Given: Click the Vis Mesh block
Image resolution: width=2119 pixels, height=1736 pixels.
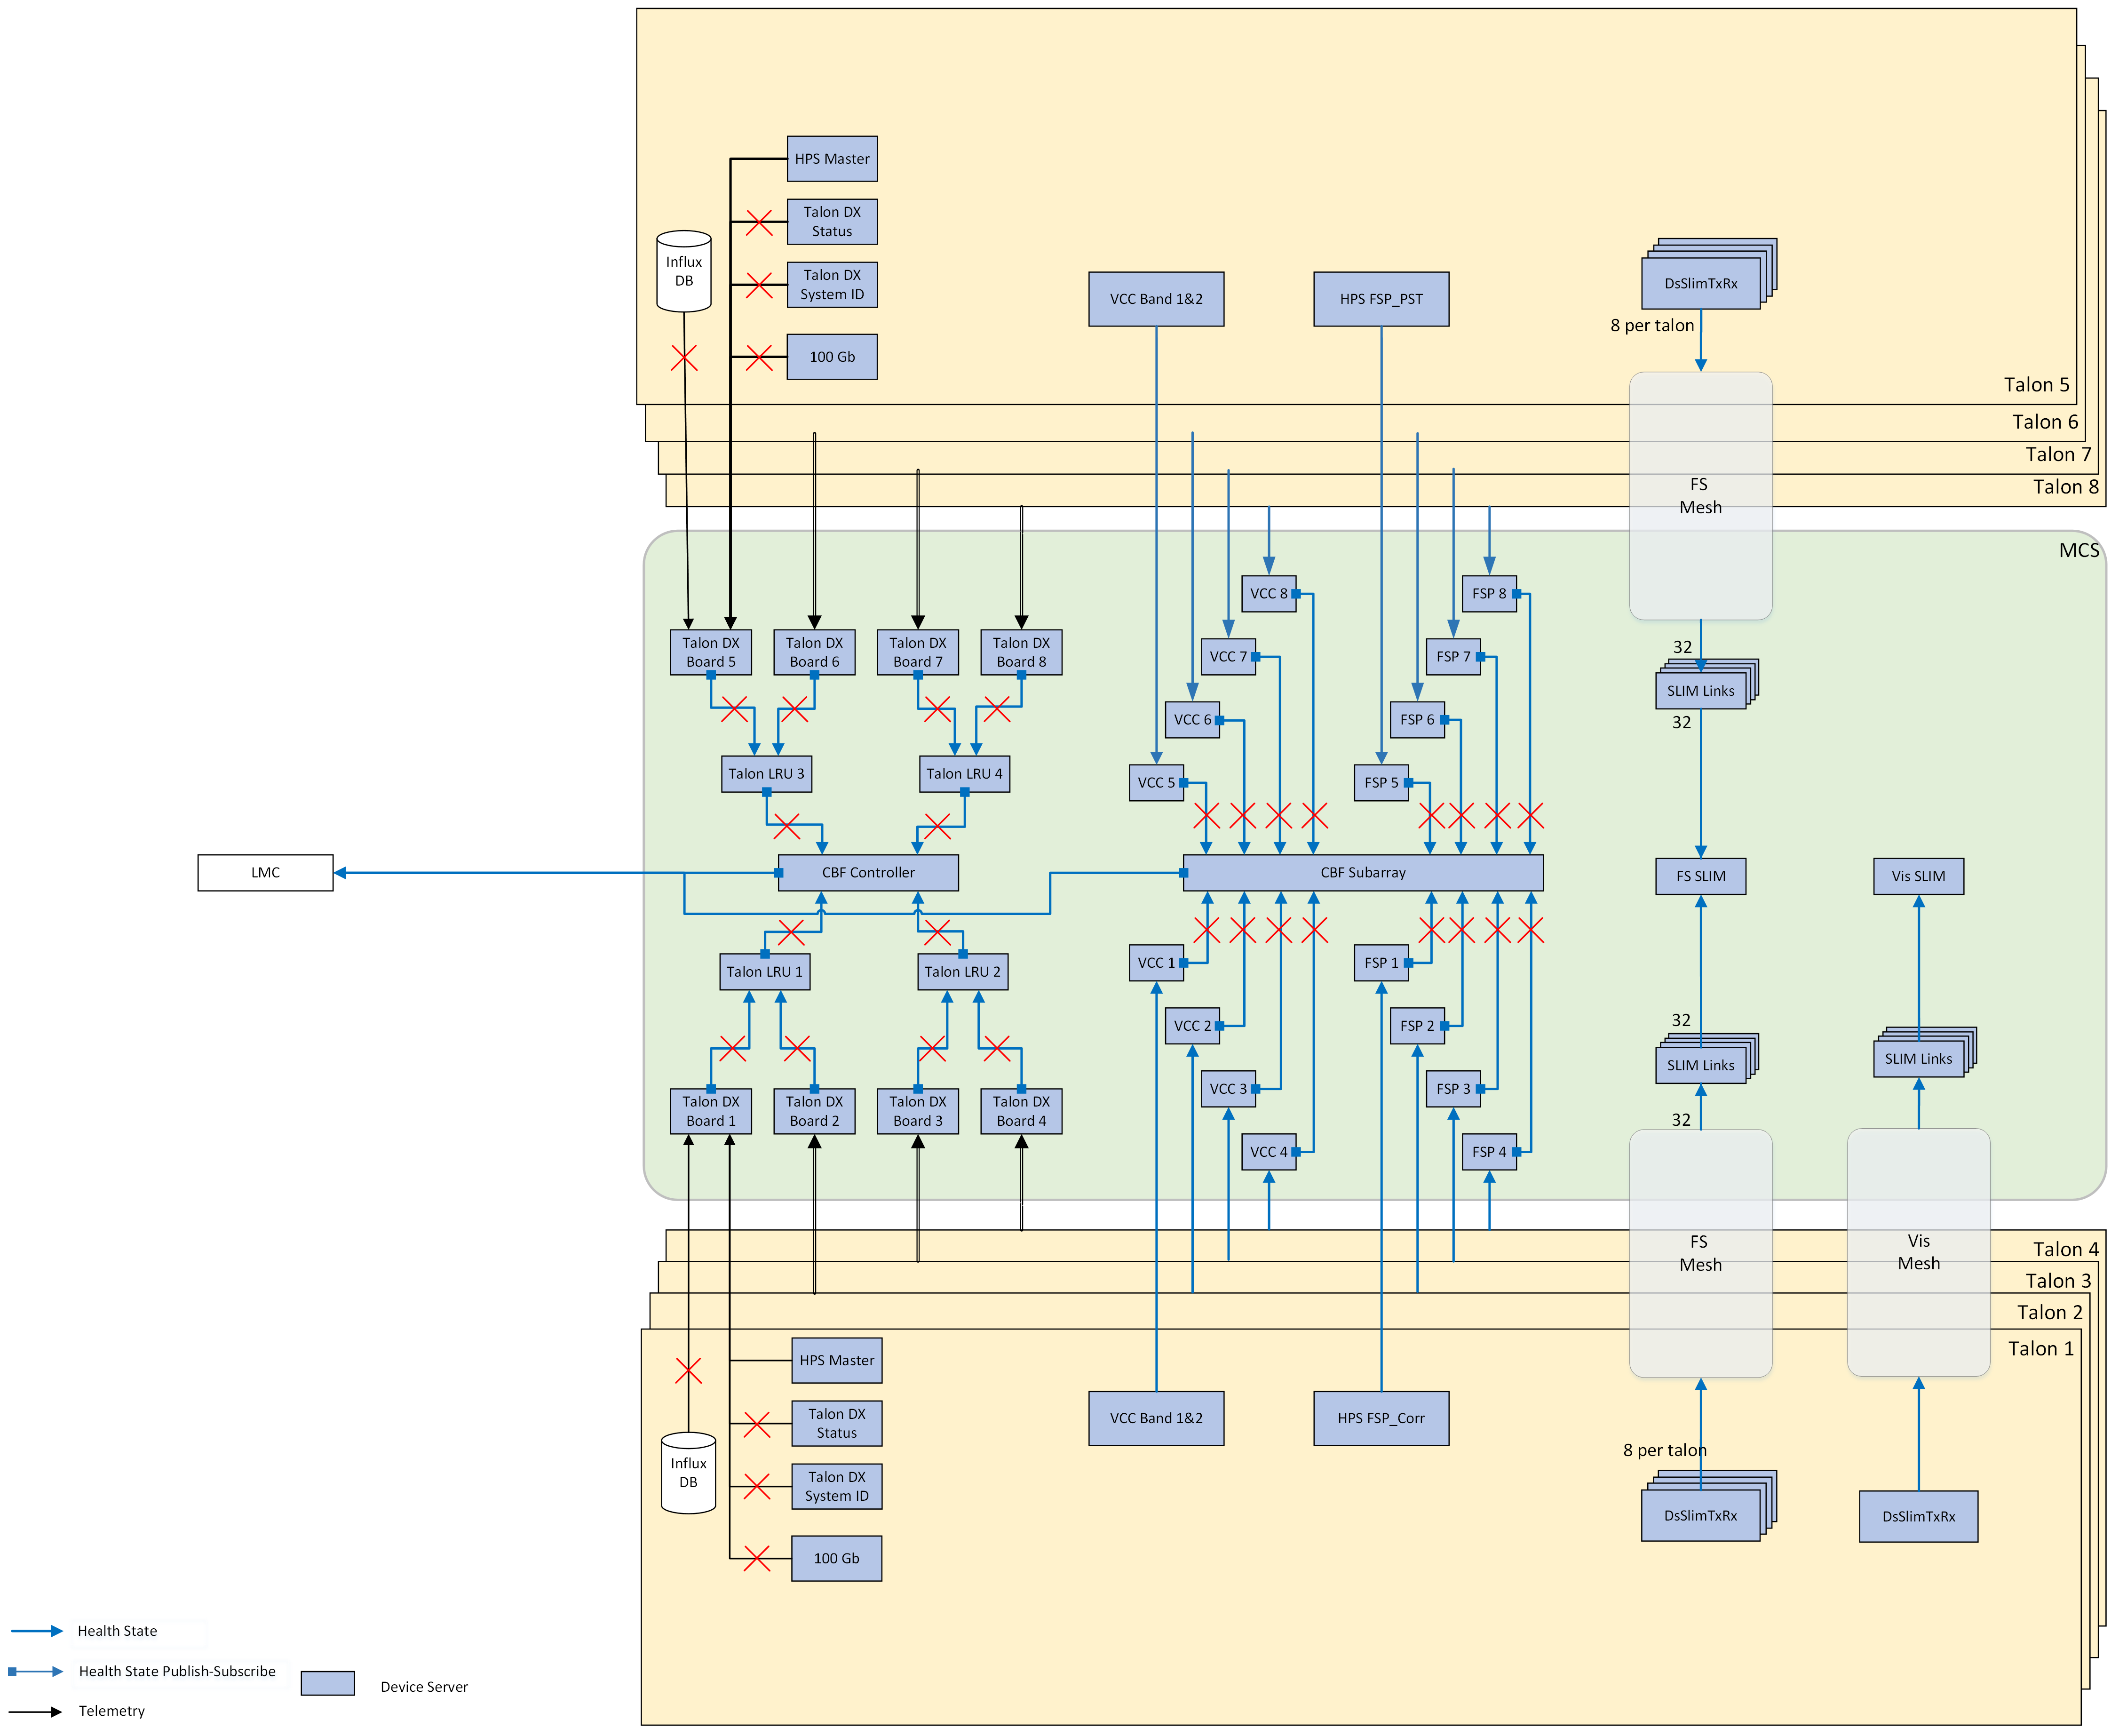Looking at the screenshot, I should click(x=1918, y=1252).
